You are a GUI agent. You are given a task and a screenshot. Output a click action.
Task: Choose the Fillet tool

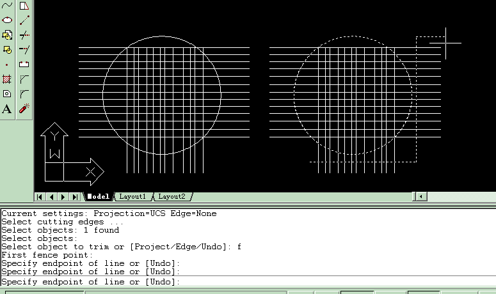[24, 94]
